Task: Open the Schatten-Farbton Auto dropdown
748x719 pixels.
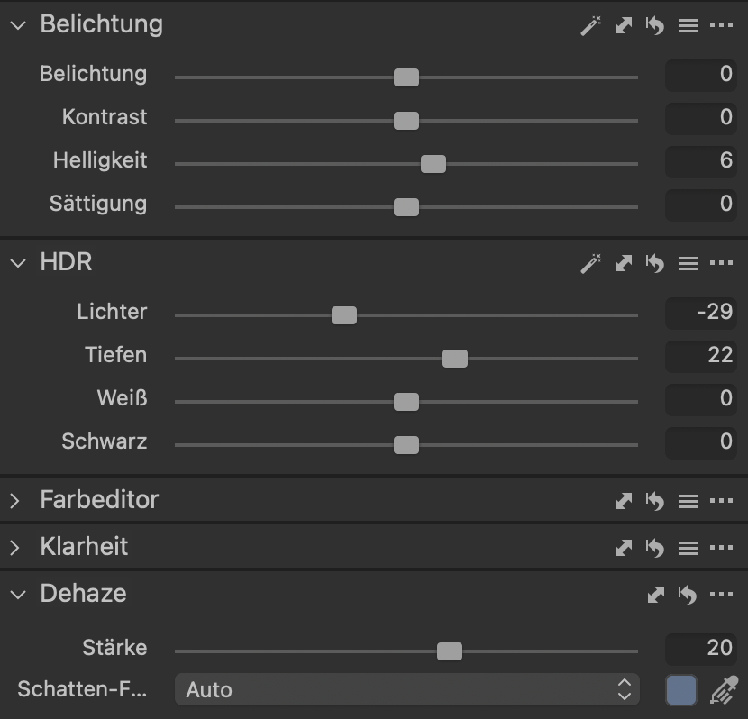Action: (x=406, y=690)
